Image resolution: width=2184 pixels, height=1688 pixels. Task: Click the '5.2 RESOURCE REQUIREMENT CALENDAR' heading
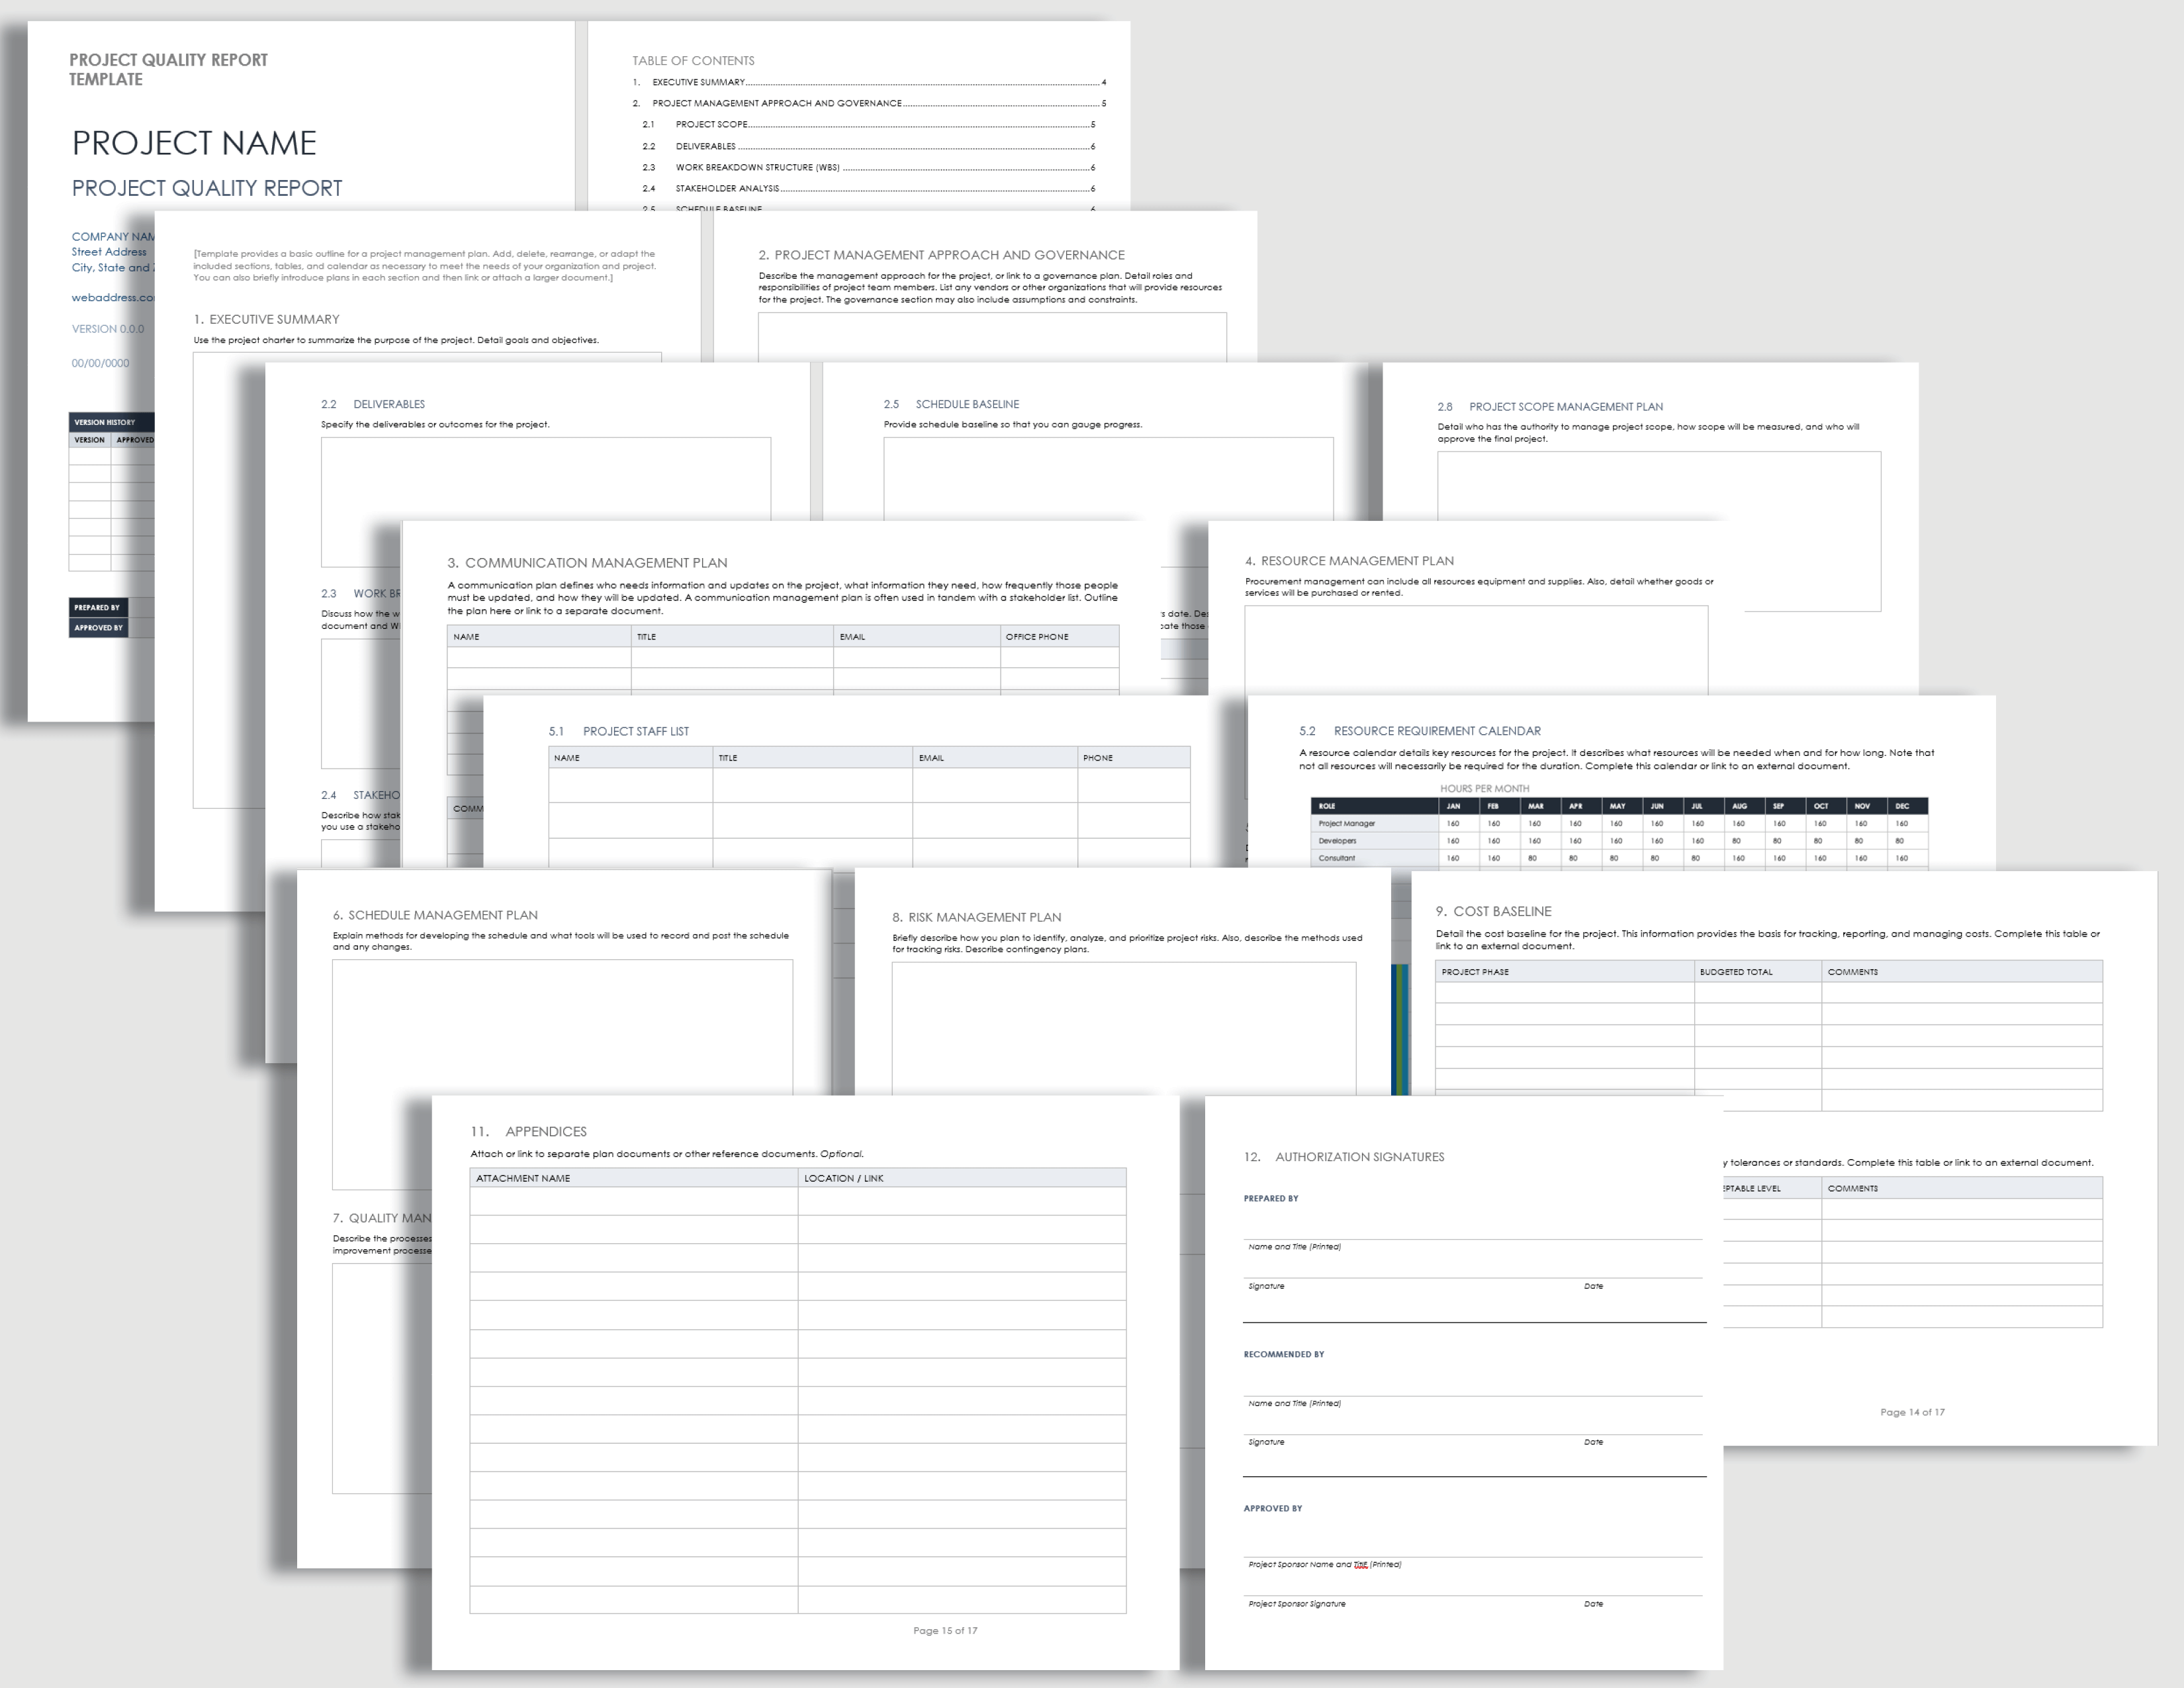1419,731
